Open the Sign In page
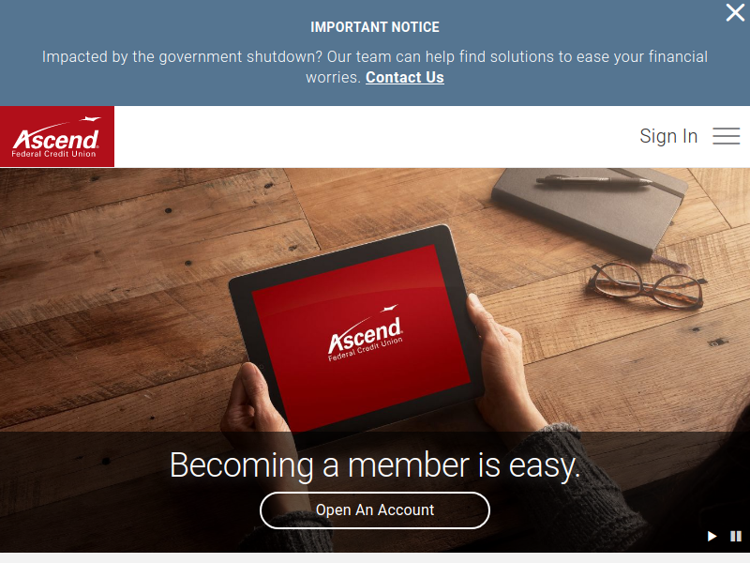Screen dimensions: 750x563 point(668,136)
